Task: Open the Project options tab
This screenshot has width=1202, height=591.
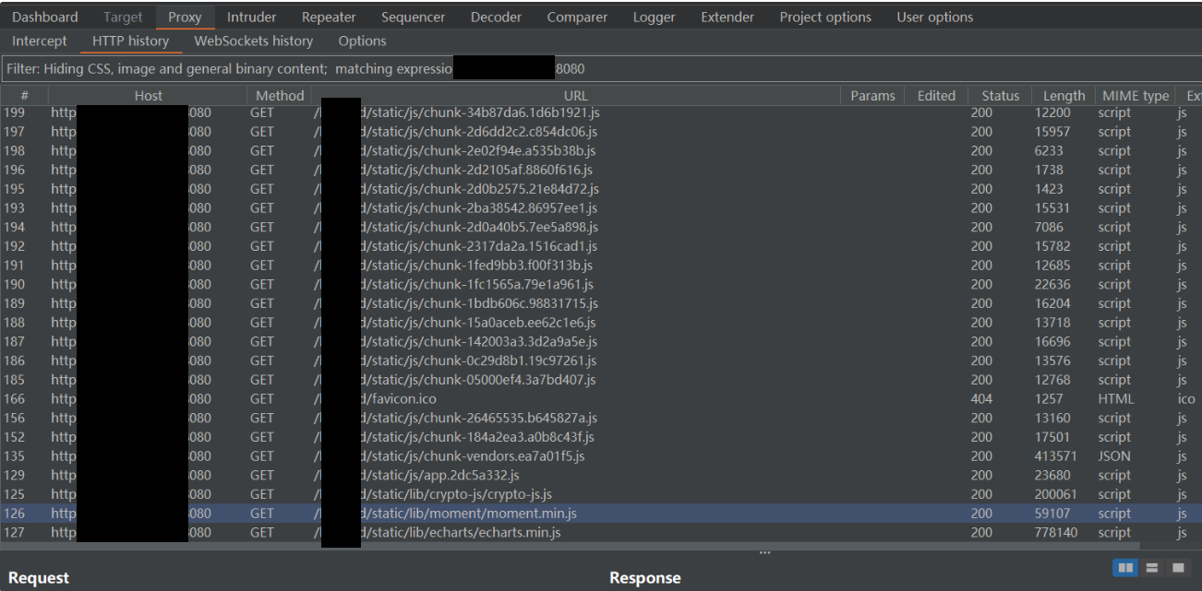Action: tap(825, 17)
